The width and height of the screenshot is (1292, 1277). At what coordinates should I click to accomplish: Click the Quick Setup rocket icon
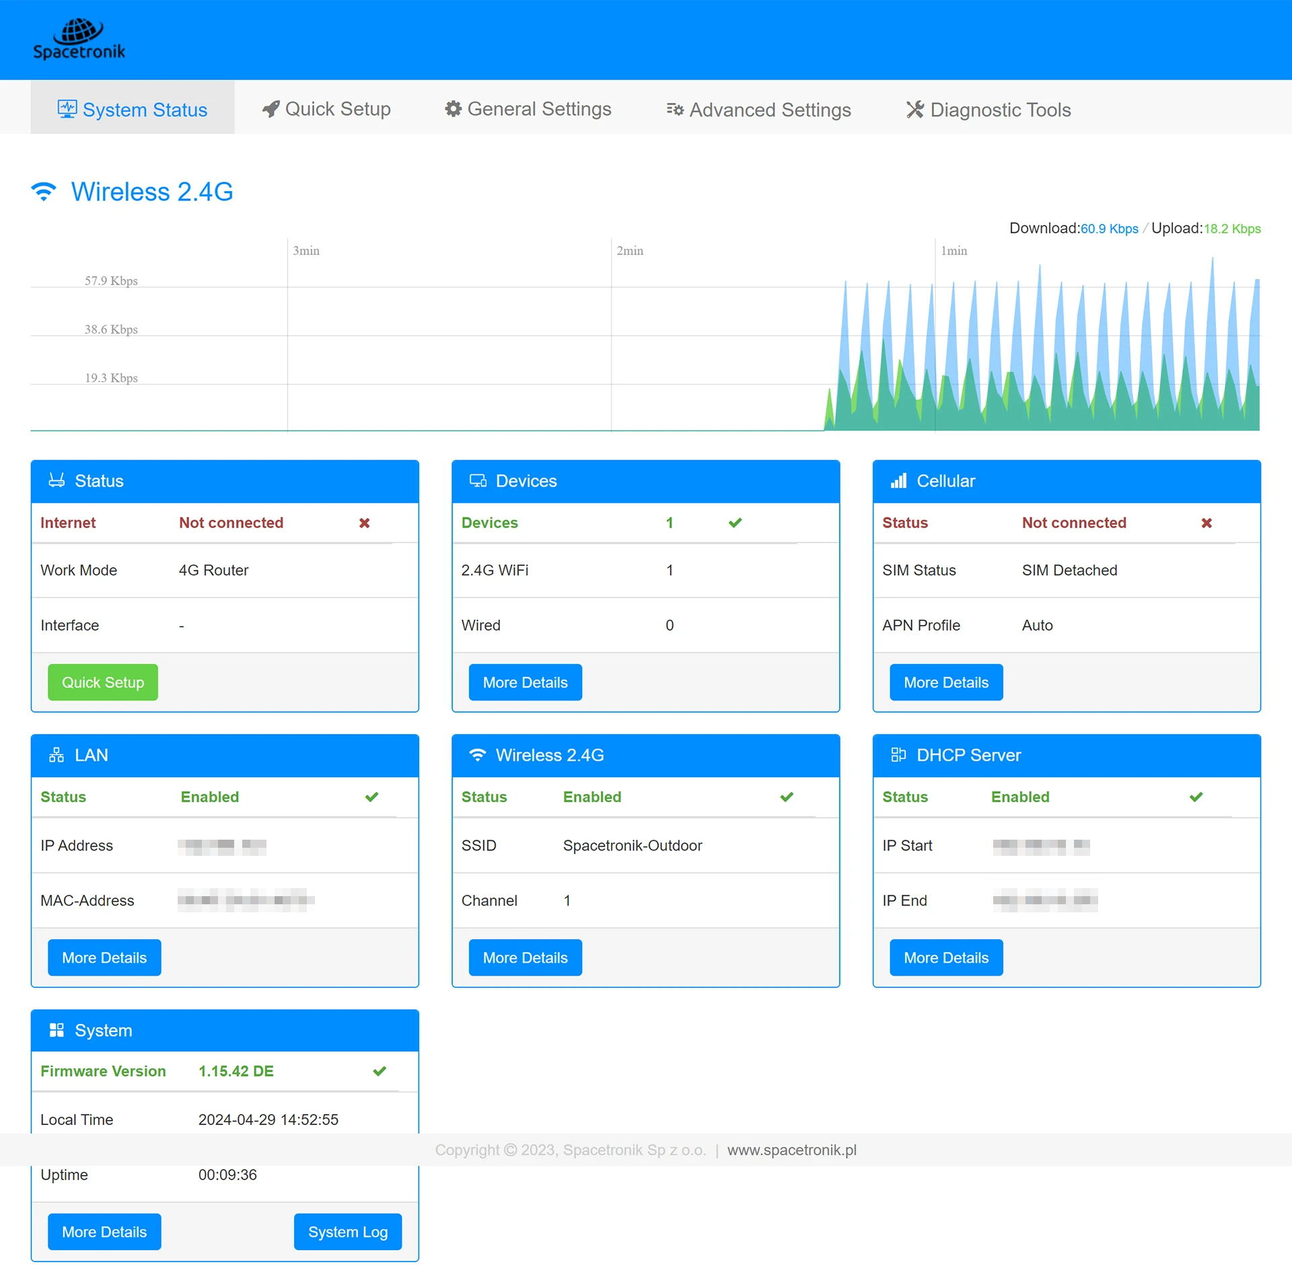tap(271, 109)
